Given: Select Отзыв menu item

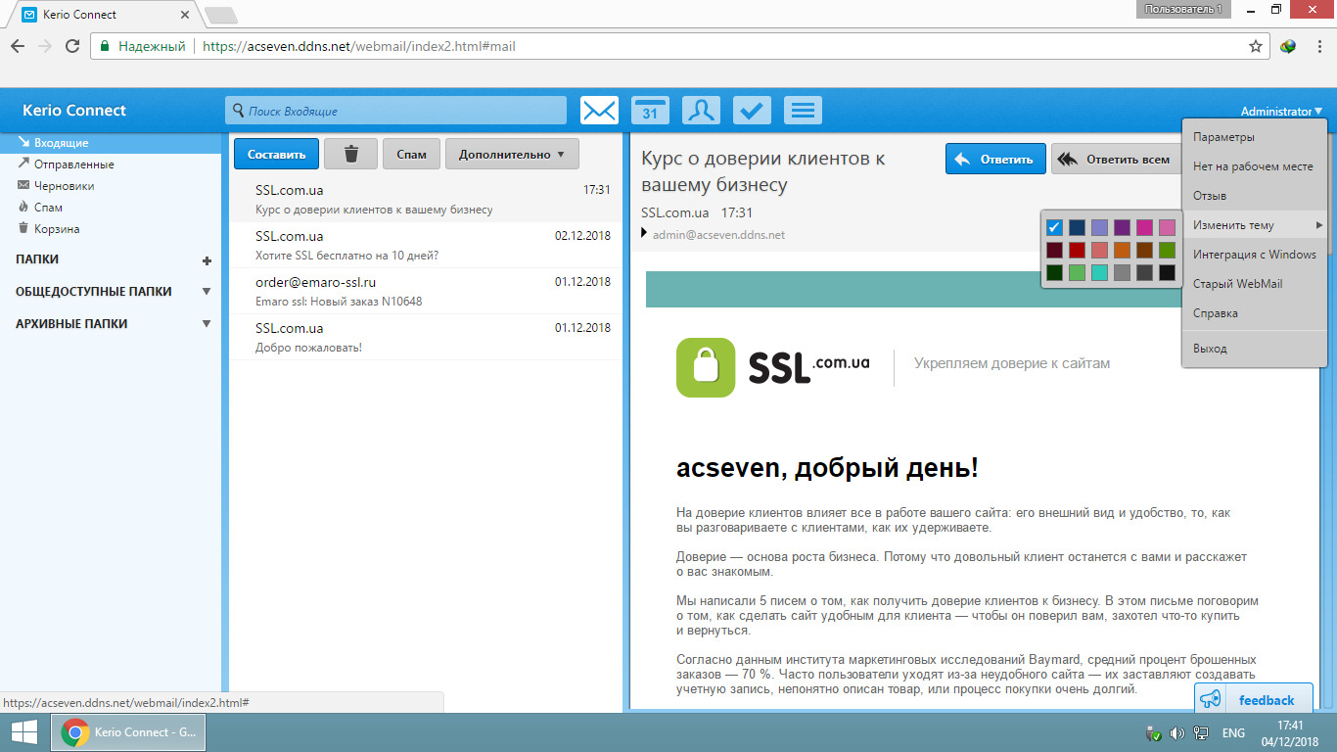Looking at the screenshot, I should tap(1255, 196).
